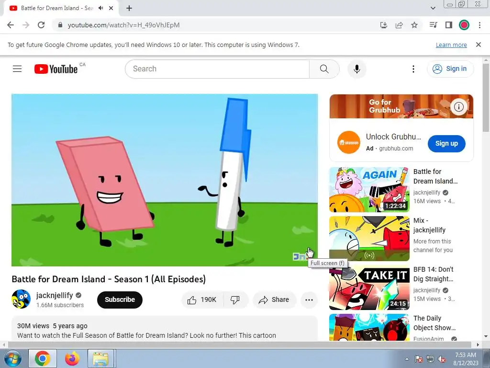This screenshot has width=490, height=368.
Task: Go forward with the browser forward arrow
Action: 26,25
